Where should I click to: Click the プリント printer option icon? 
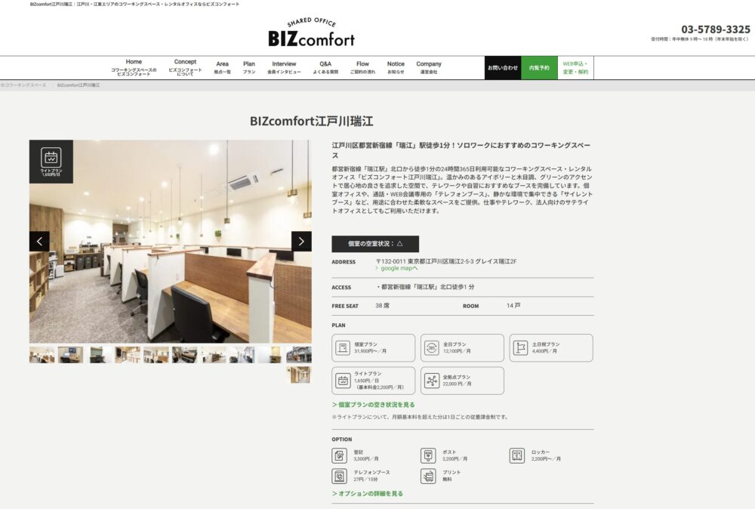tap(428, 476)
